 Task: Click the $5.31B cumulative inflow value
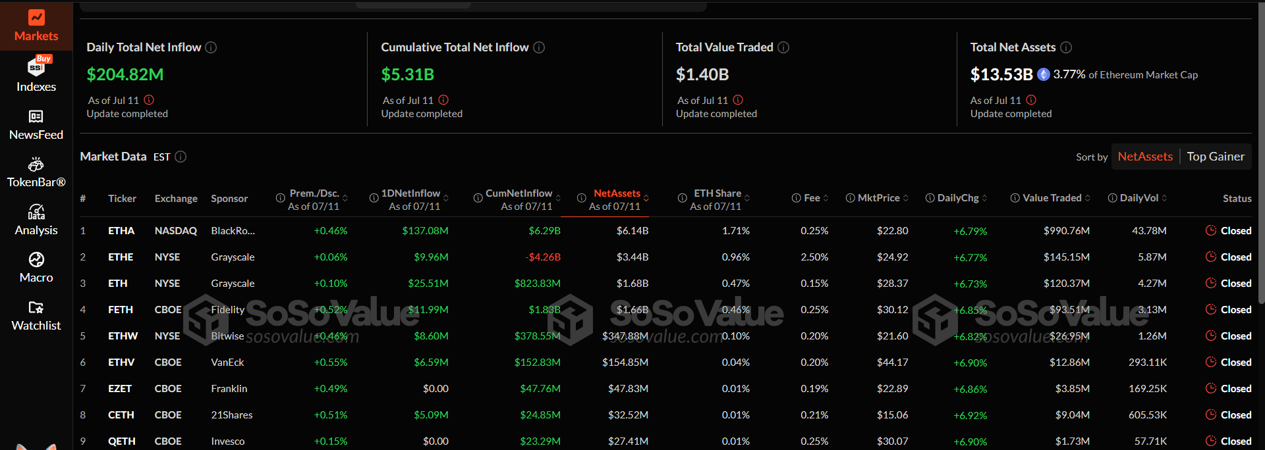(x=408, y=74)
